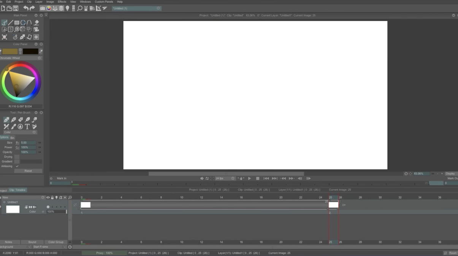Screen dimensions: 458x256
Task: Choose the water drop brush icon
Action: [20, 127]
